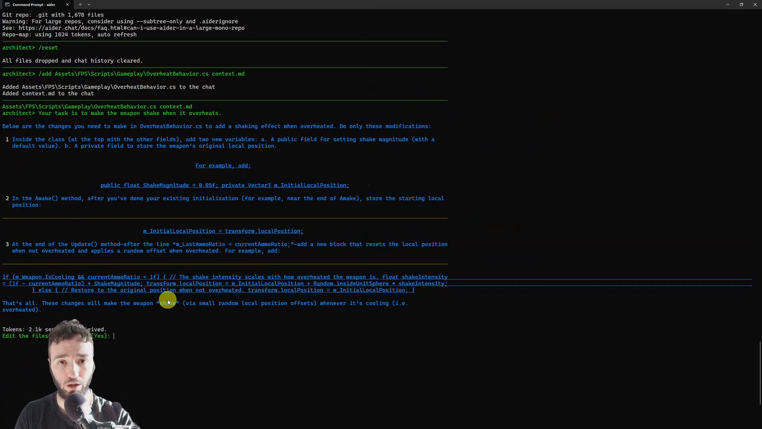Screen dimensions: 762x429
Task: Open a new terminal tab with the plus icon
Action: tap(80, 4)
